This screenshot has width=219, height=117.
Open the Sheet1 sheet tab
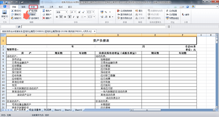click(x=58, y=110)
